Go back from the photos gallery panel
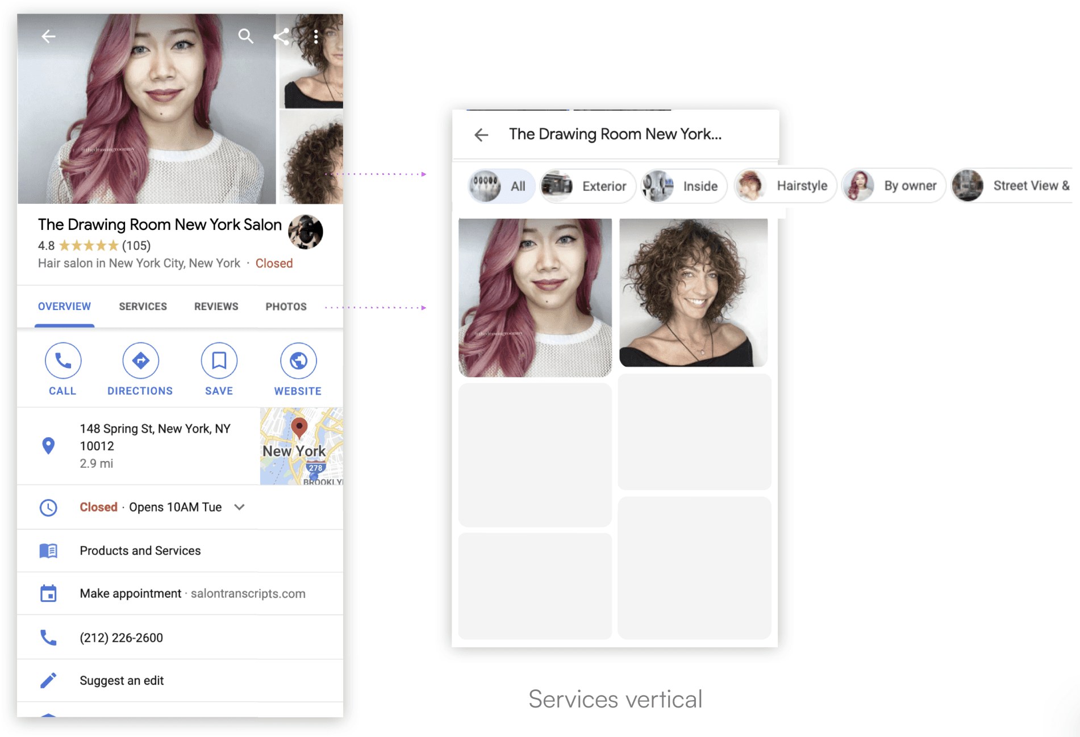 [481, 135]
